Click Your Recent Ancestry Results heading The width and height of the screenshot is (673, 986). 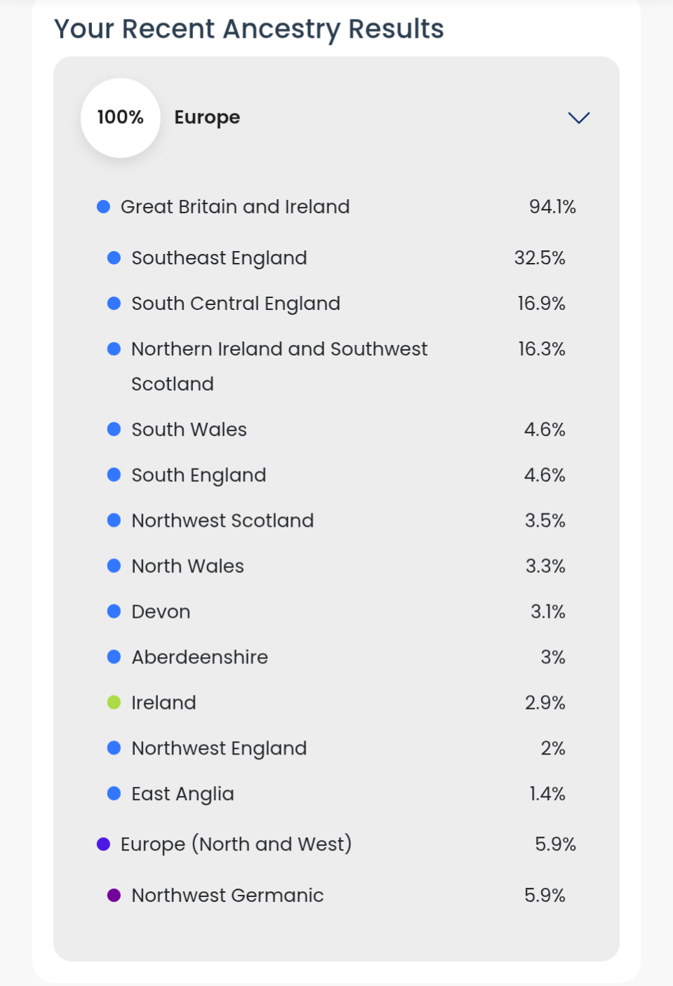coord(249,29)
